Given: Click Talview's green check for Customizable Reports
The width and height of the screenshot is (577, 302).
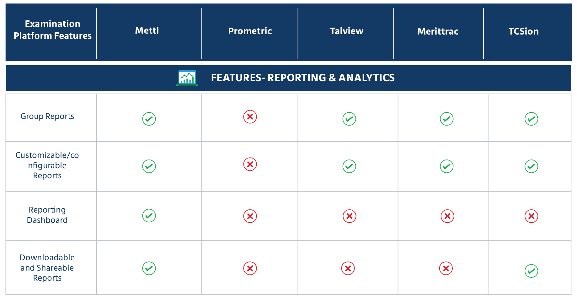Looking at the screenshot, I should [349, 166].
